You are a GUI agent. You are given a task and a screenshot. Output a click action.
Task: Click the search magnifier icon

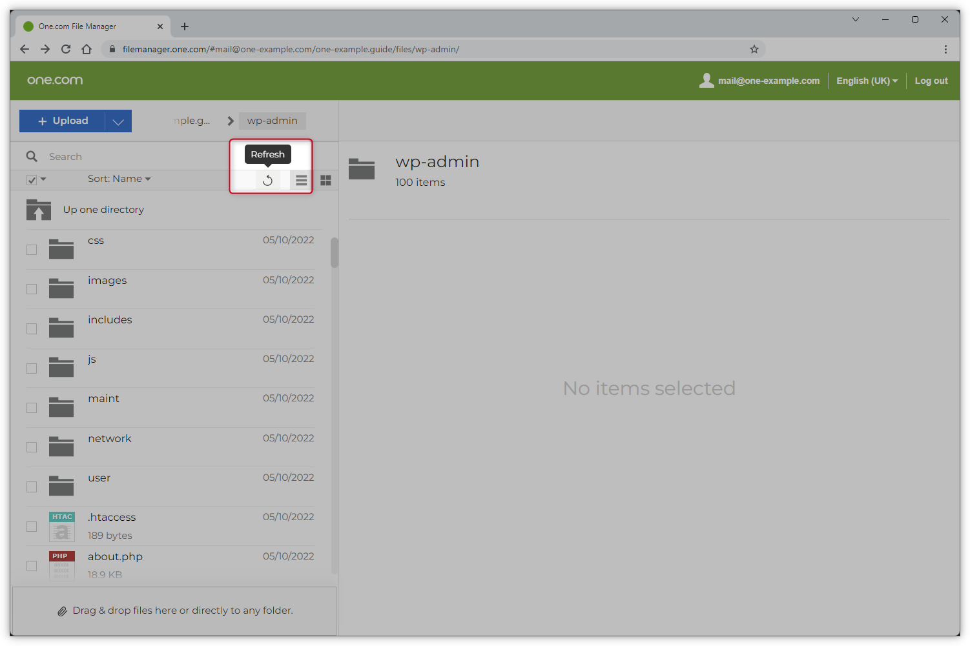[32, 156]
